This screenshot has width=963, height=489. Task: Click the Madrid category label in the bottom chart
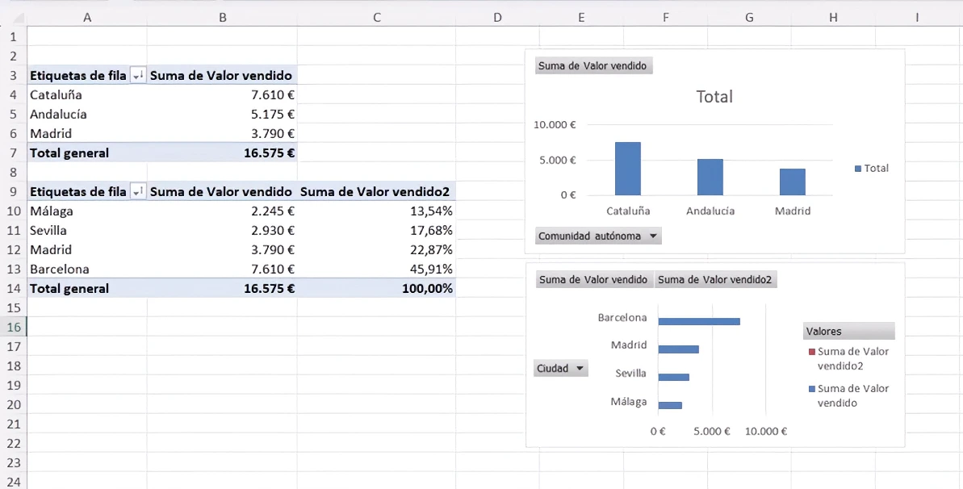628,345
